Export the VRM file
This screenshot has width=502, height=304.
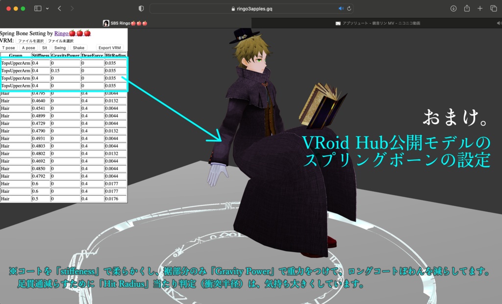pyautogui.click(x=111, y=48)
